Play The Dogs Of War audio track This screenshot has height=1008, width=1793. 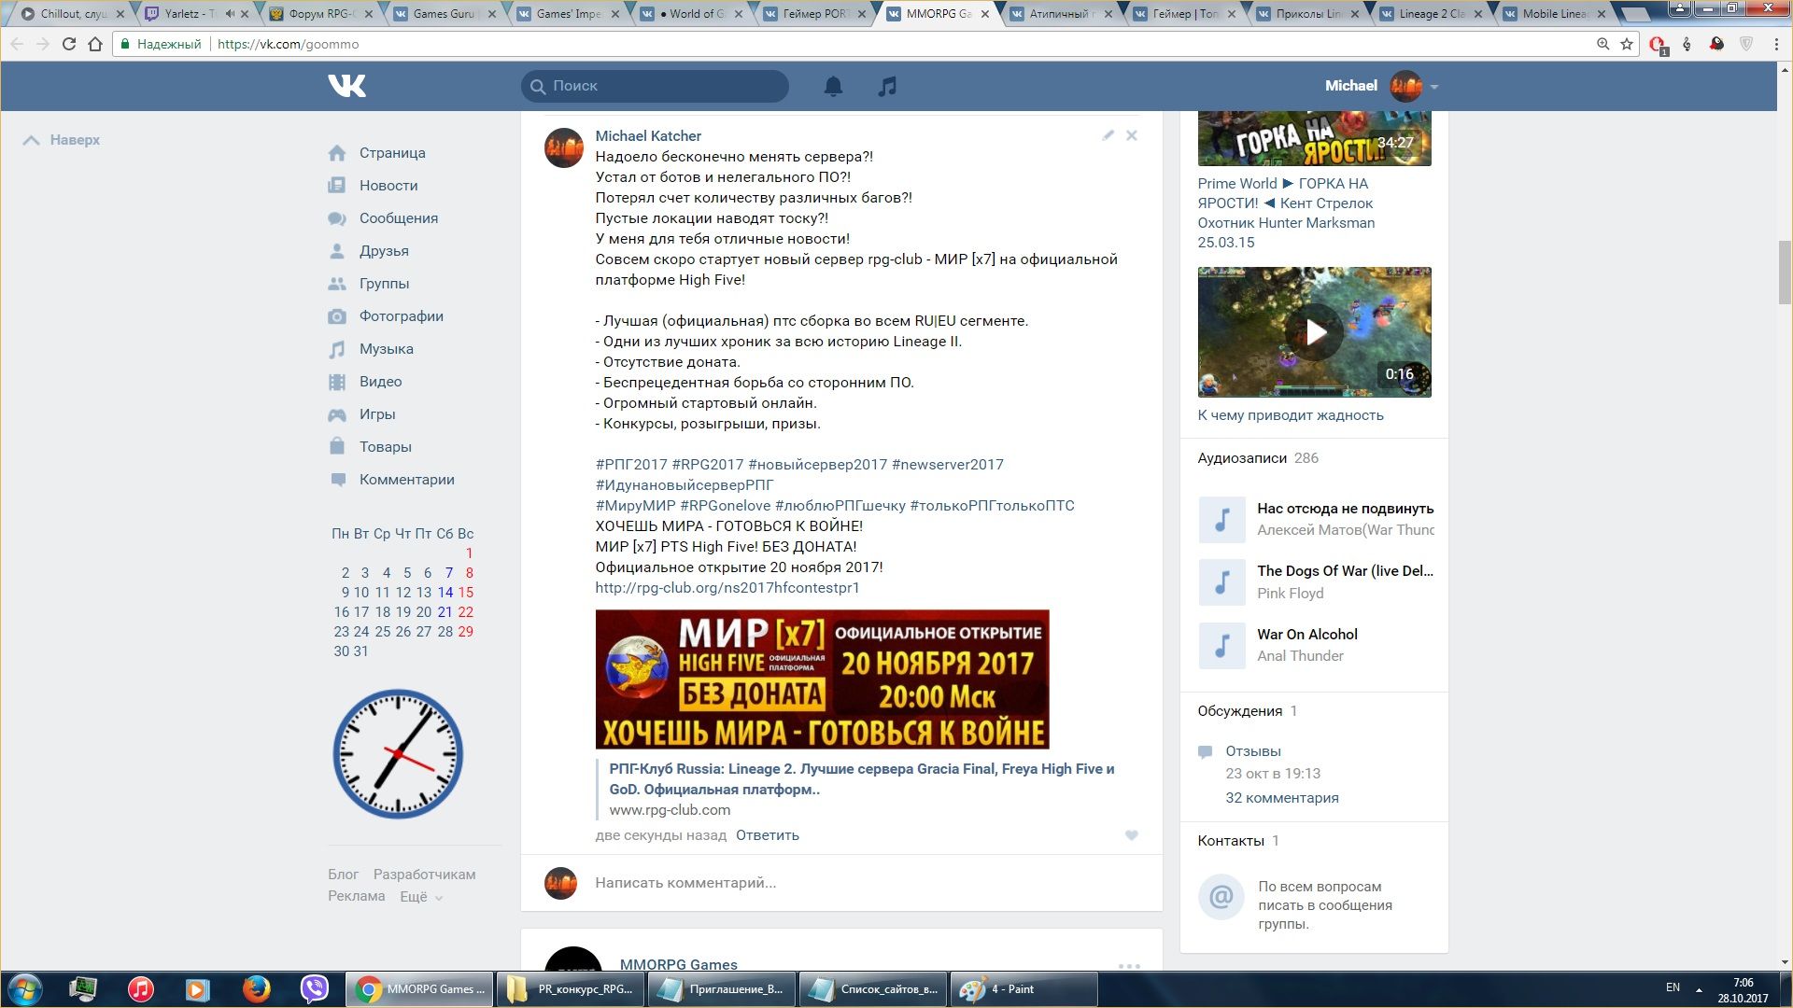(1221, 582)
